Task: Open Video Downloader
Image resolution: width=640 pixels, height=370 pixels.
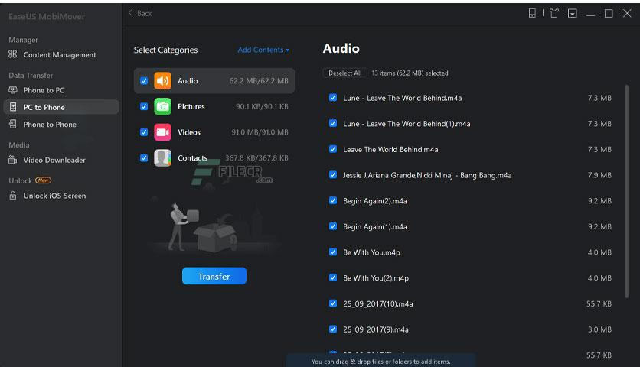Action: [x=54, y=161]
